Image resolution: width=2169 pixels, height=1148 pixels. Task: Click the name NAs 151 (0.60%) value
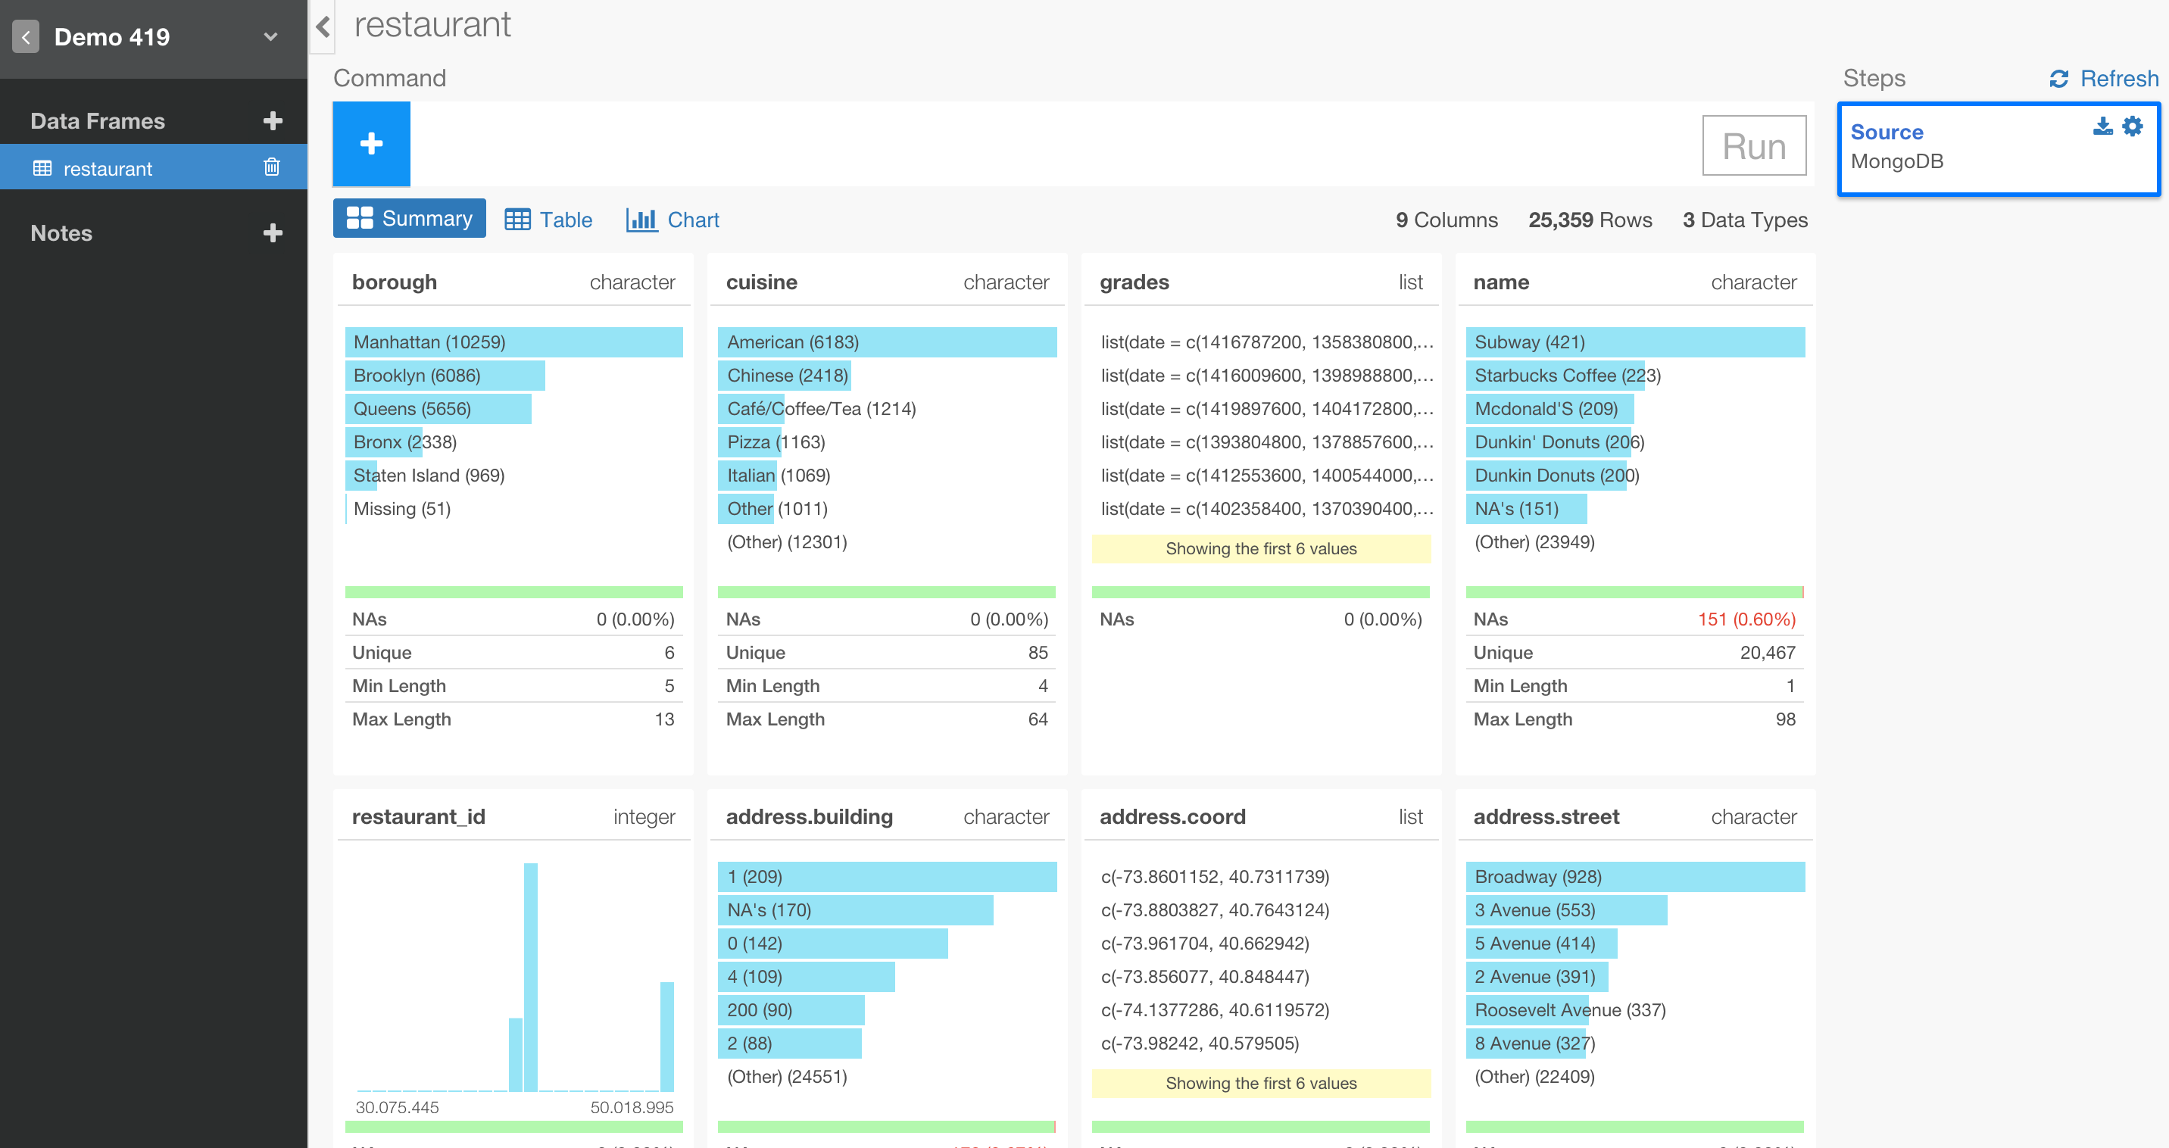coord(1746,619)
